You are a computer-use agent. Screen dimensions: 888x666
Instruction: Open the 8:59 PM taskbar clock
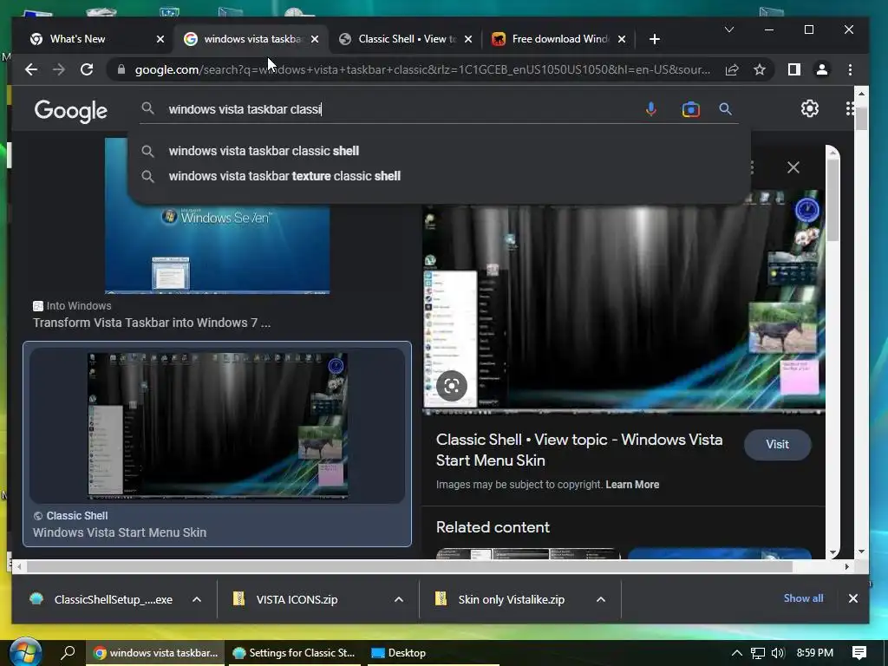pyautogui.click(x=815, y=653)
